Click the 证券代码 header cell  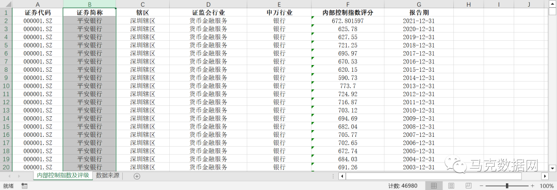pos(38,12)
